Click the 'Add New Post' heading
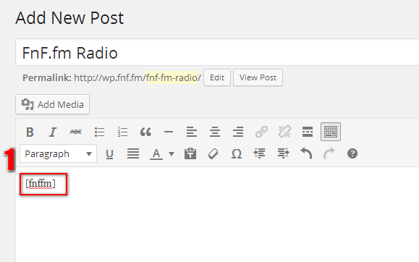This screenshot has width=419, height=262. (x=69, y=18)
